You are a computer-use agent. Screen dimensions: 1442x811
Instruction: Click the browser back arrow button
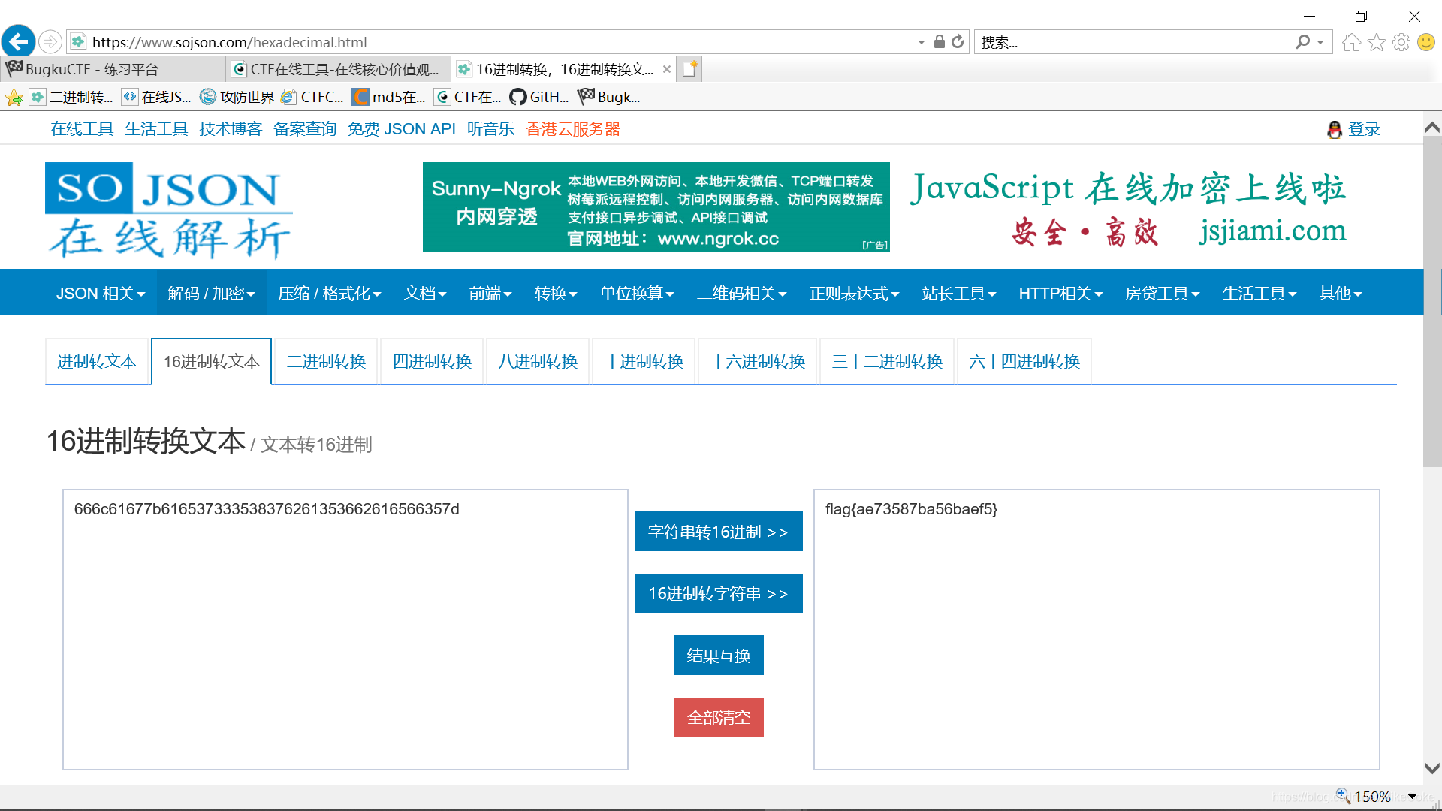pos(19,41)
